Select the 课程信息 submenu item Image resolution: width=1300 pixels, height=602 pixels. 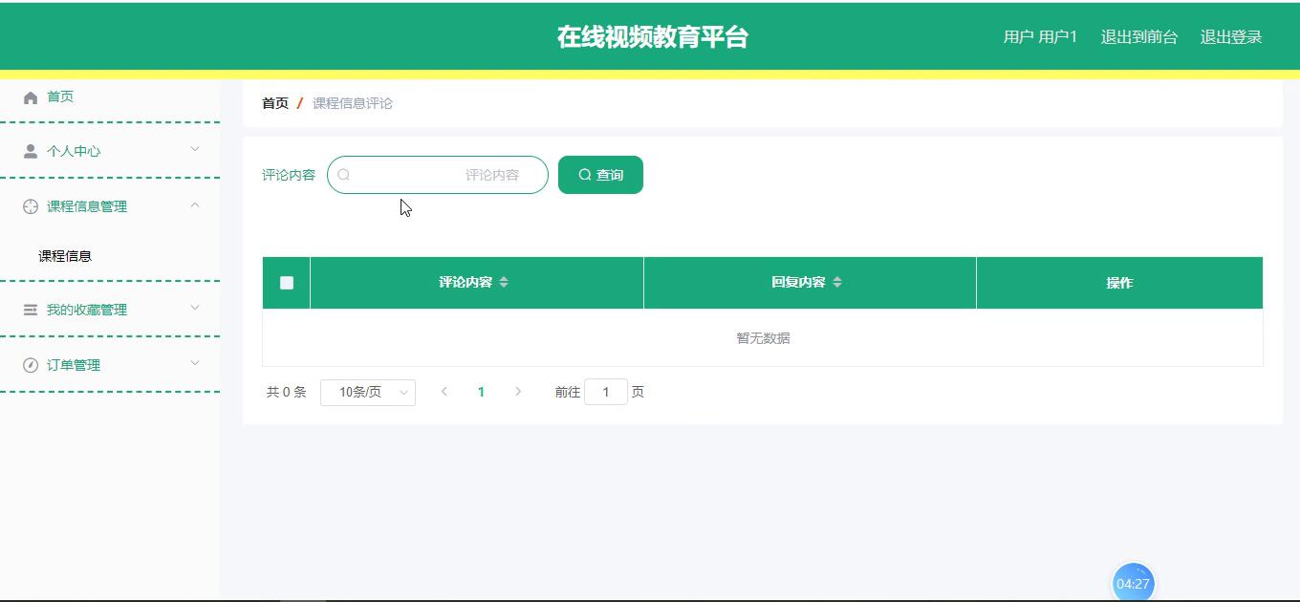click(x=65, y=256)
